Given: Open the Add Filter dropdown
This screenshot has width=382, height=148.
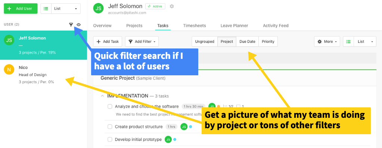Looking at the screenshot, I should tap(142, 41).
